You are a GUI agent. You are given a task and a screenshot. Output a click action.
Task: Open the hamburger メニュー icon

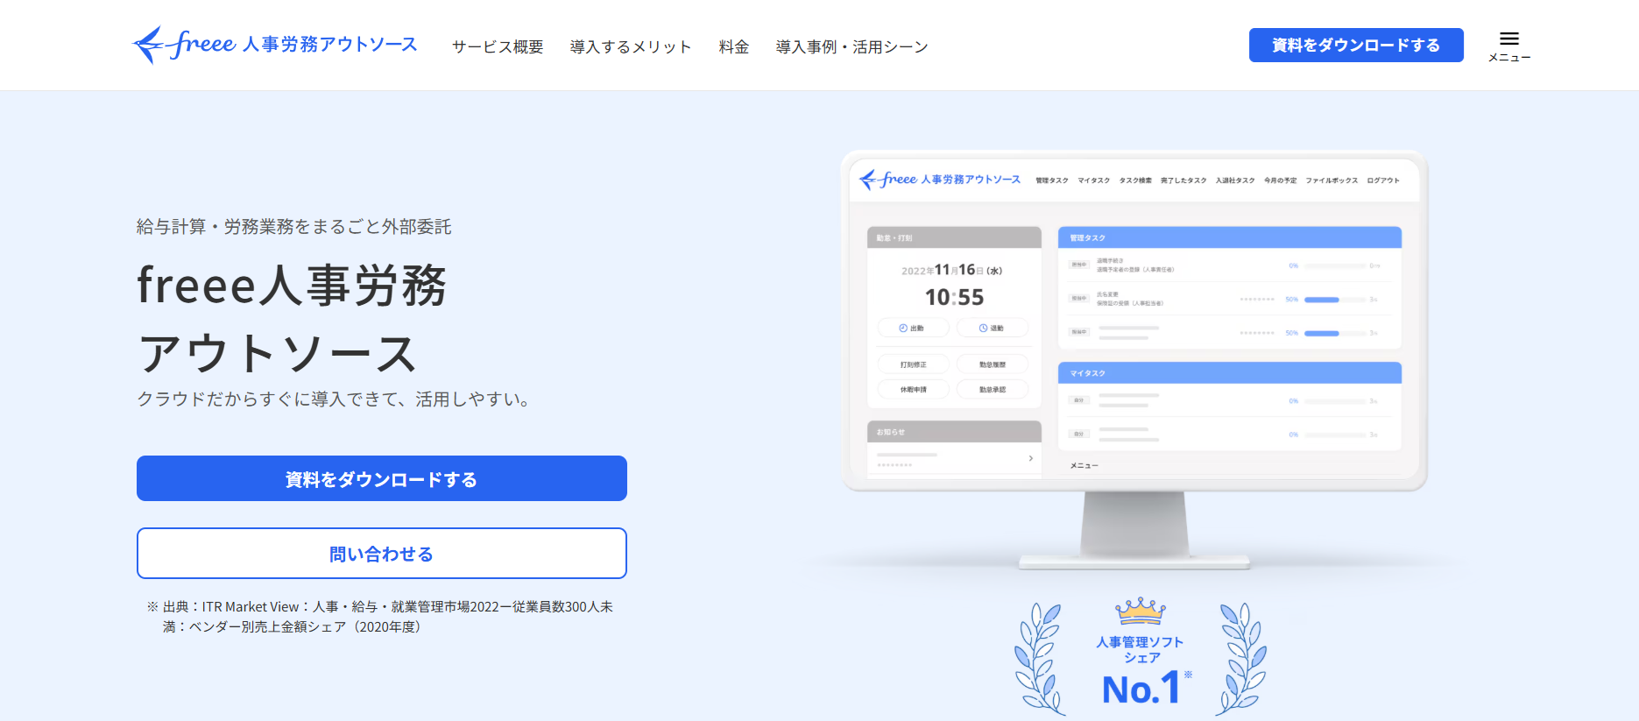1508,46
